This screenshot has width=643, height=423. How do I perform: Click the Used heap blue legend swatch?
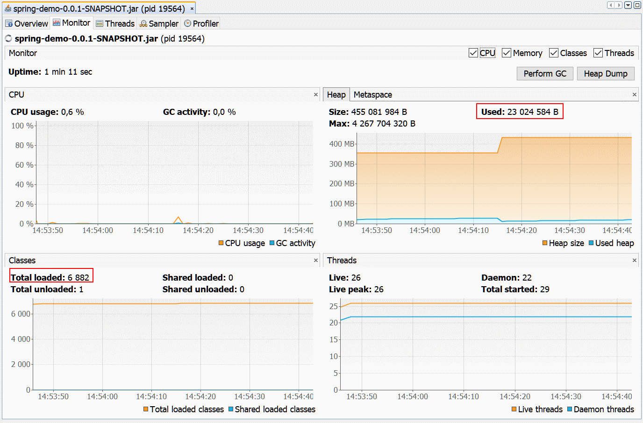(x=591, y=243)
